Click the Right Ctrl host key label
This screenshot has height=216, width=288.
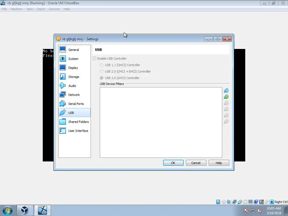coord(281,202)
